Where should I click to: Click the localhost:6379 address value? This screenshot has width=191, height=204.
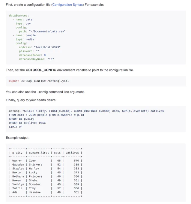47,47
